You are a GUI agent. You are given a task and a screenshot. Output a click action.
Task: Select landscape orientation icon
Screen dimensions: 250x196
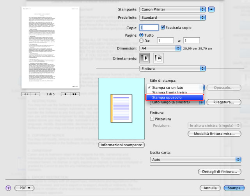158,58
